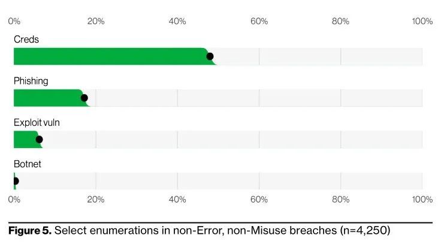The height and width of the screenshot is (250, 447).
Task: Click the 100% label on the top axis
Action: click(422, 22)
